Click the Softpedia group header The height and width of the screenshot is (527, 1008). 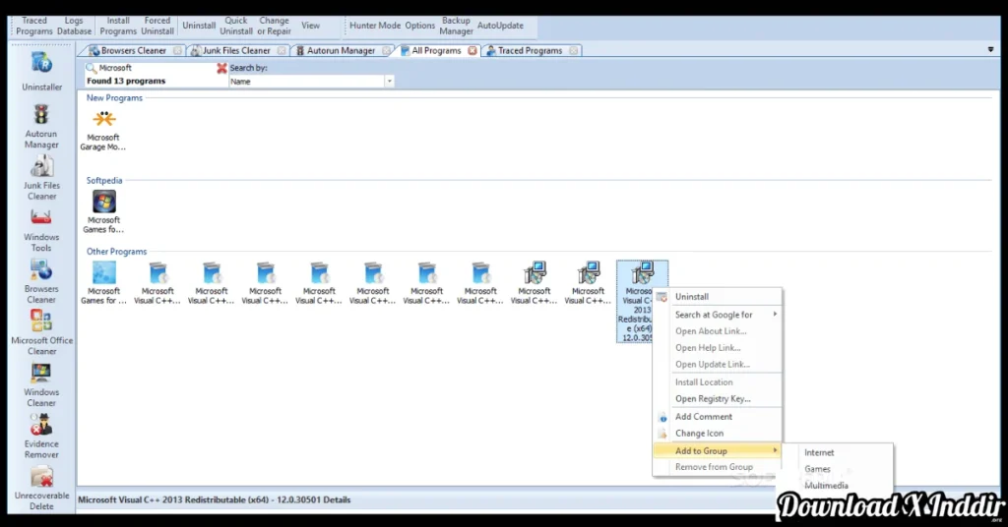tap(104, 180)
